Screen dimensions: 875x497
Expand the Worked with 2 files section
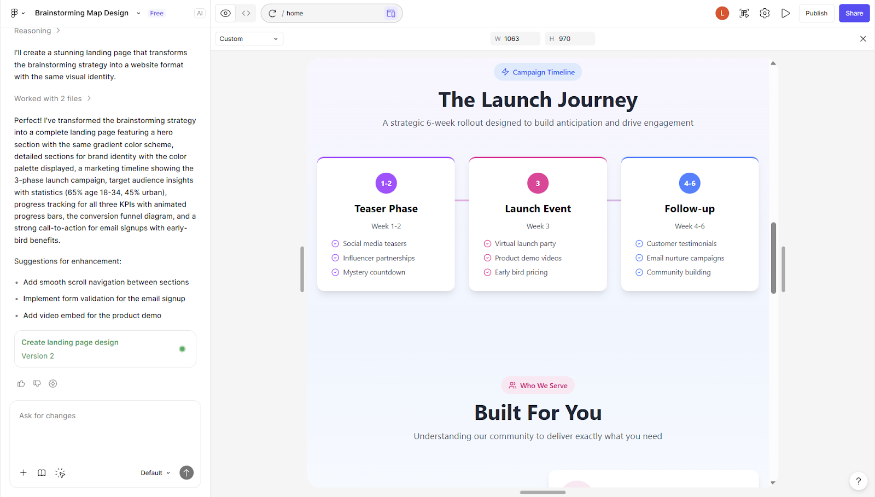tap(52, 98)
